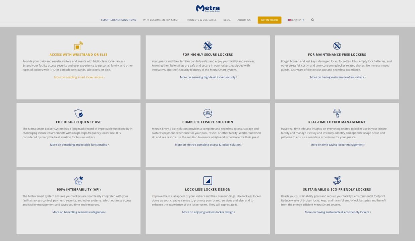
Task: Click the wristband access RFID icon
Action: coord(78,46)
